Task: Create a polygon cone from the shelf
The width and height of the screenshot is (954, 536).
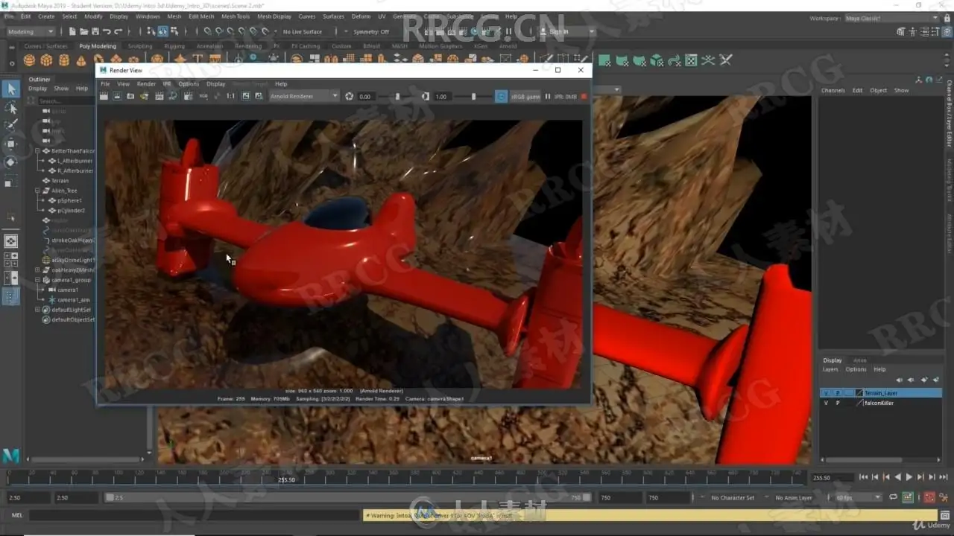Action: pyautogui.click(x=81, y=60)
